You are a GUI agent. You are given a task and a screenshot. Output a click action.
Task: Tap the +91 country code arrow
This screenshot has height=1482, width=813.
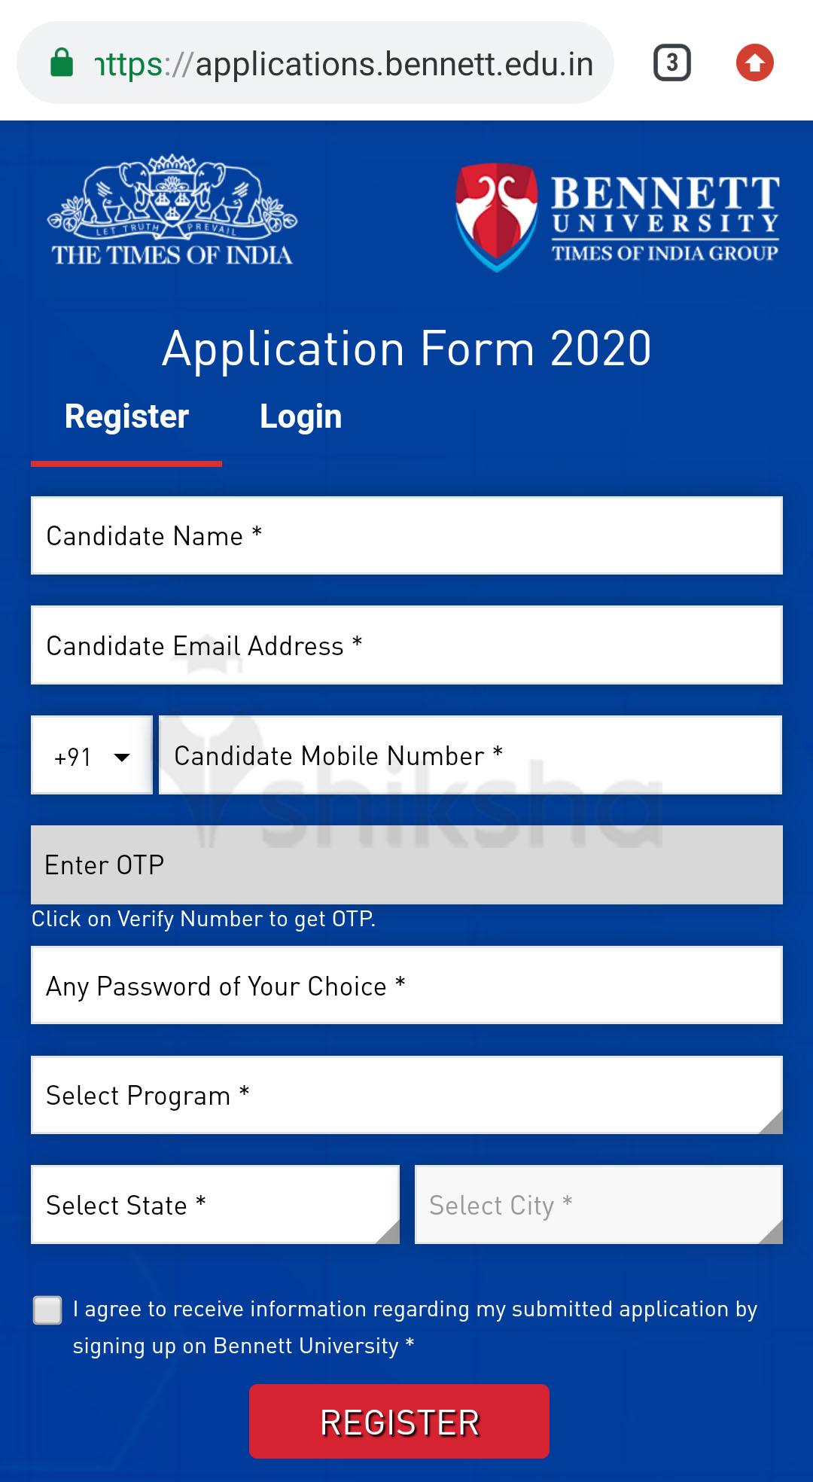click(x=122, y=757)
